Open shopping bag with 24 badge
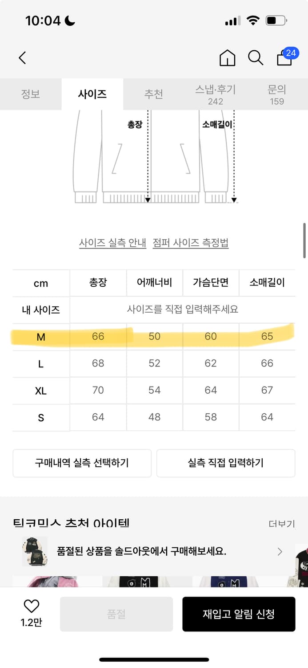Viewport: 308px width, 668px height. point(285,58)
